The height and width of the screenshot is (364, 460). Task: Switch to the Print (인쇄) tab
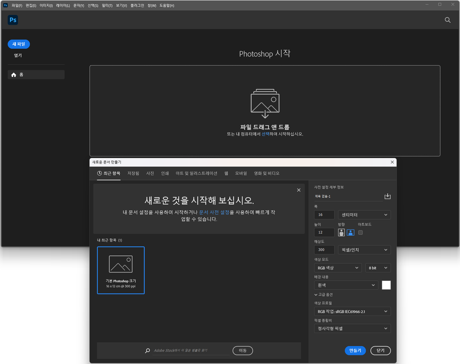pos(165,173)
